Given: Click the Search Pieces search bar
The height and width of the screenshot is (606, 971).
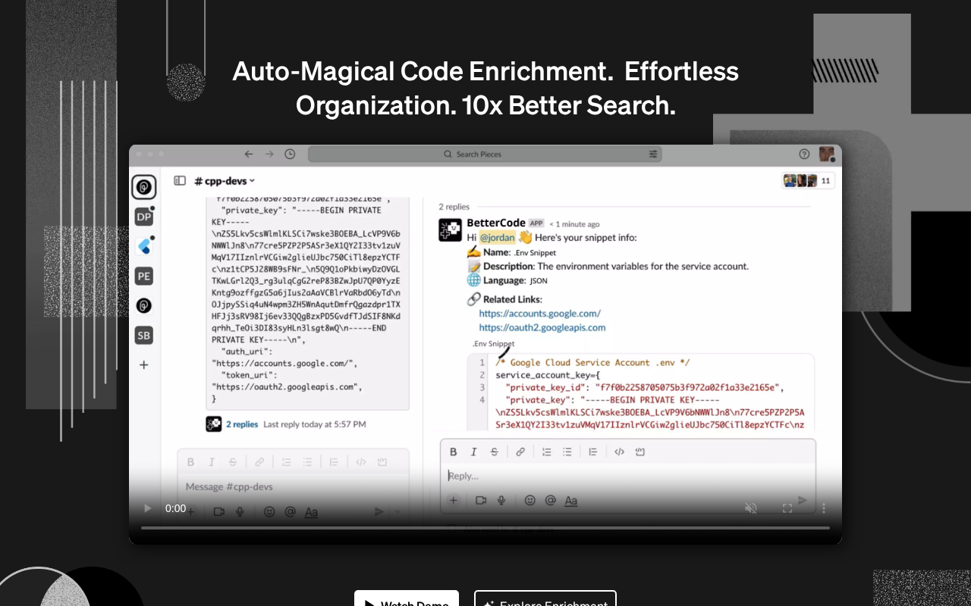Looking at the screenshot, I should (485, 154).
